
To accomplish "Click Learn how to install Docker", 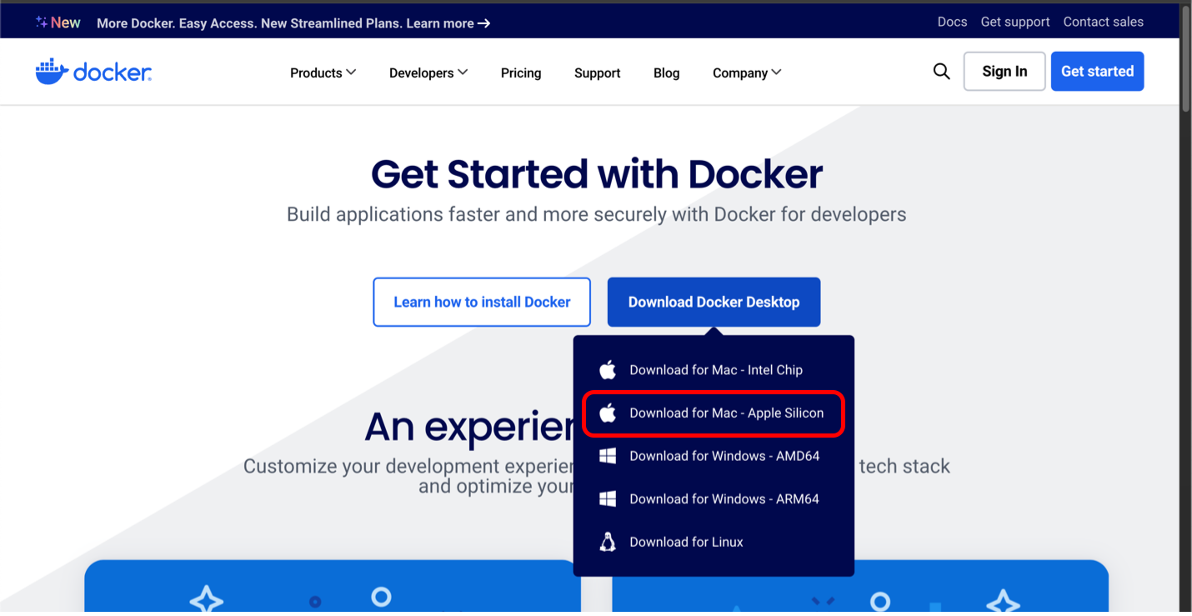I will (x=482, y=302).
